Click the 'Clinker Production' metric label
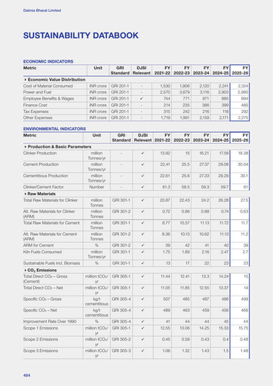 pos(40,153)
